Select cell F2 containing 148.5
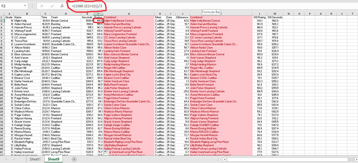 pos(98,21)
